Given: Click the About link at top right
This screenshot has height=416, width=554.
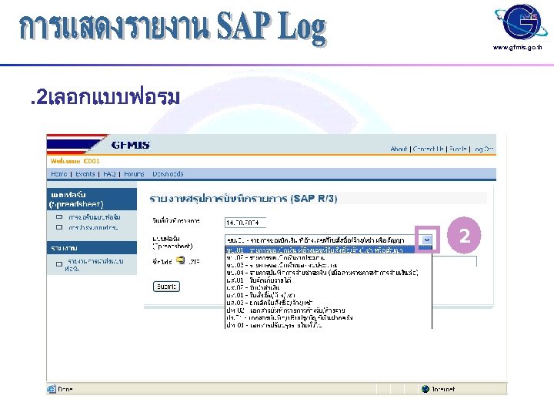Looking at the screenshot, I should coord(399,149).
